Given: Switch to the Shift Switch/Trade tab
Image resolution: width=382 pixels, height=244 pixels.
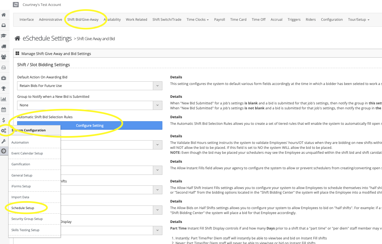Looking at the screenshot, I should 167,19.
